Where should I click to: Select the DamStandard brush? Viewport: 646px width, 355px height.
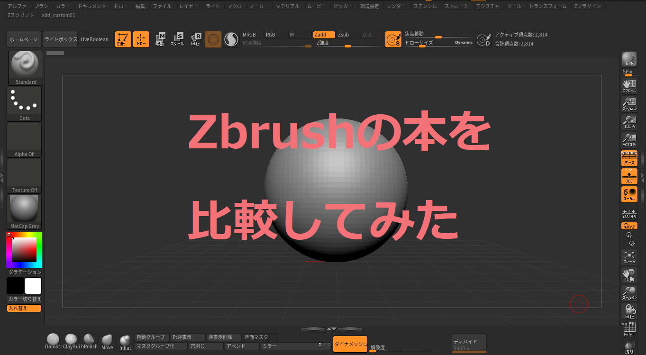coord(53,341)
